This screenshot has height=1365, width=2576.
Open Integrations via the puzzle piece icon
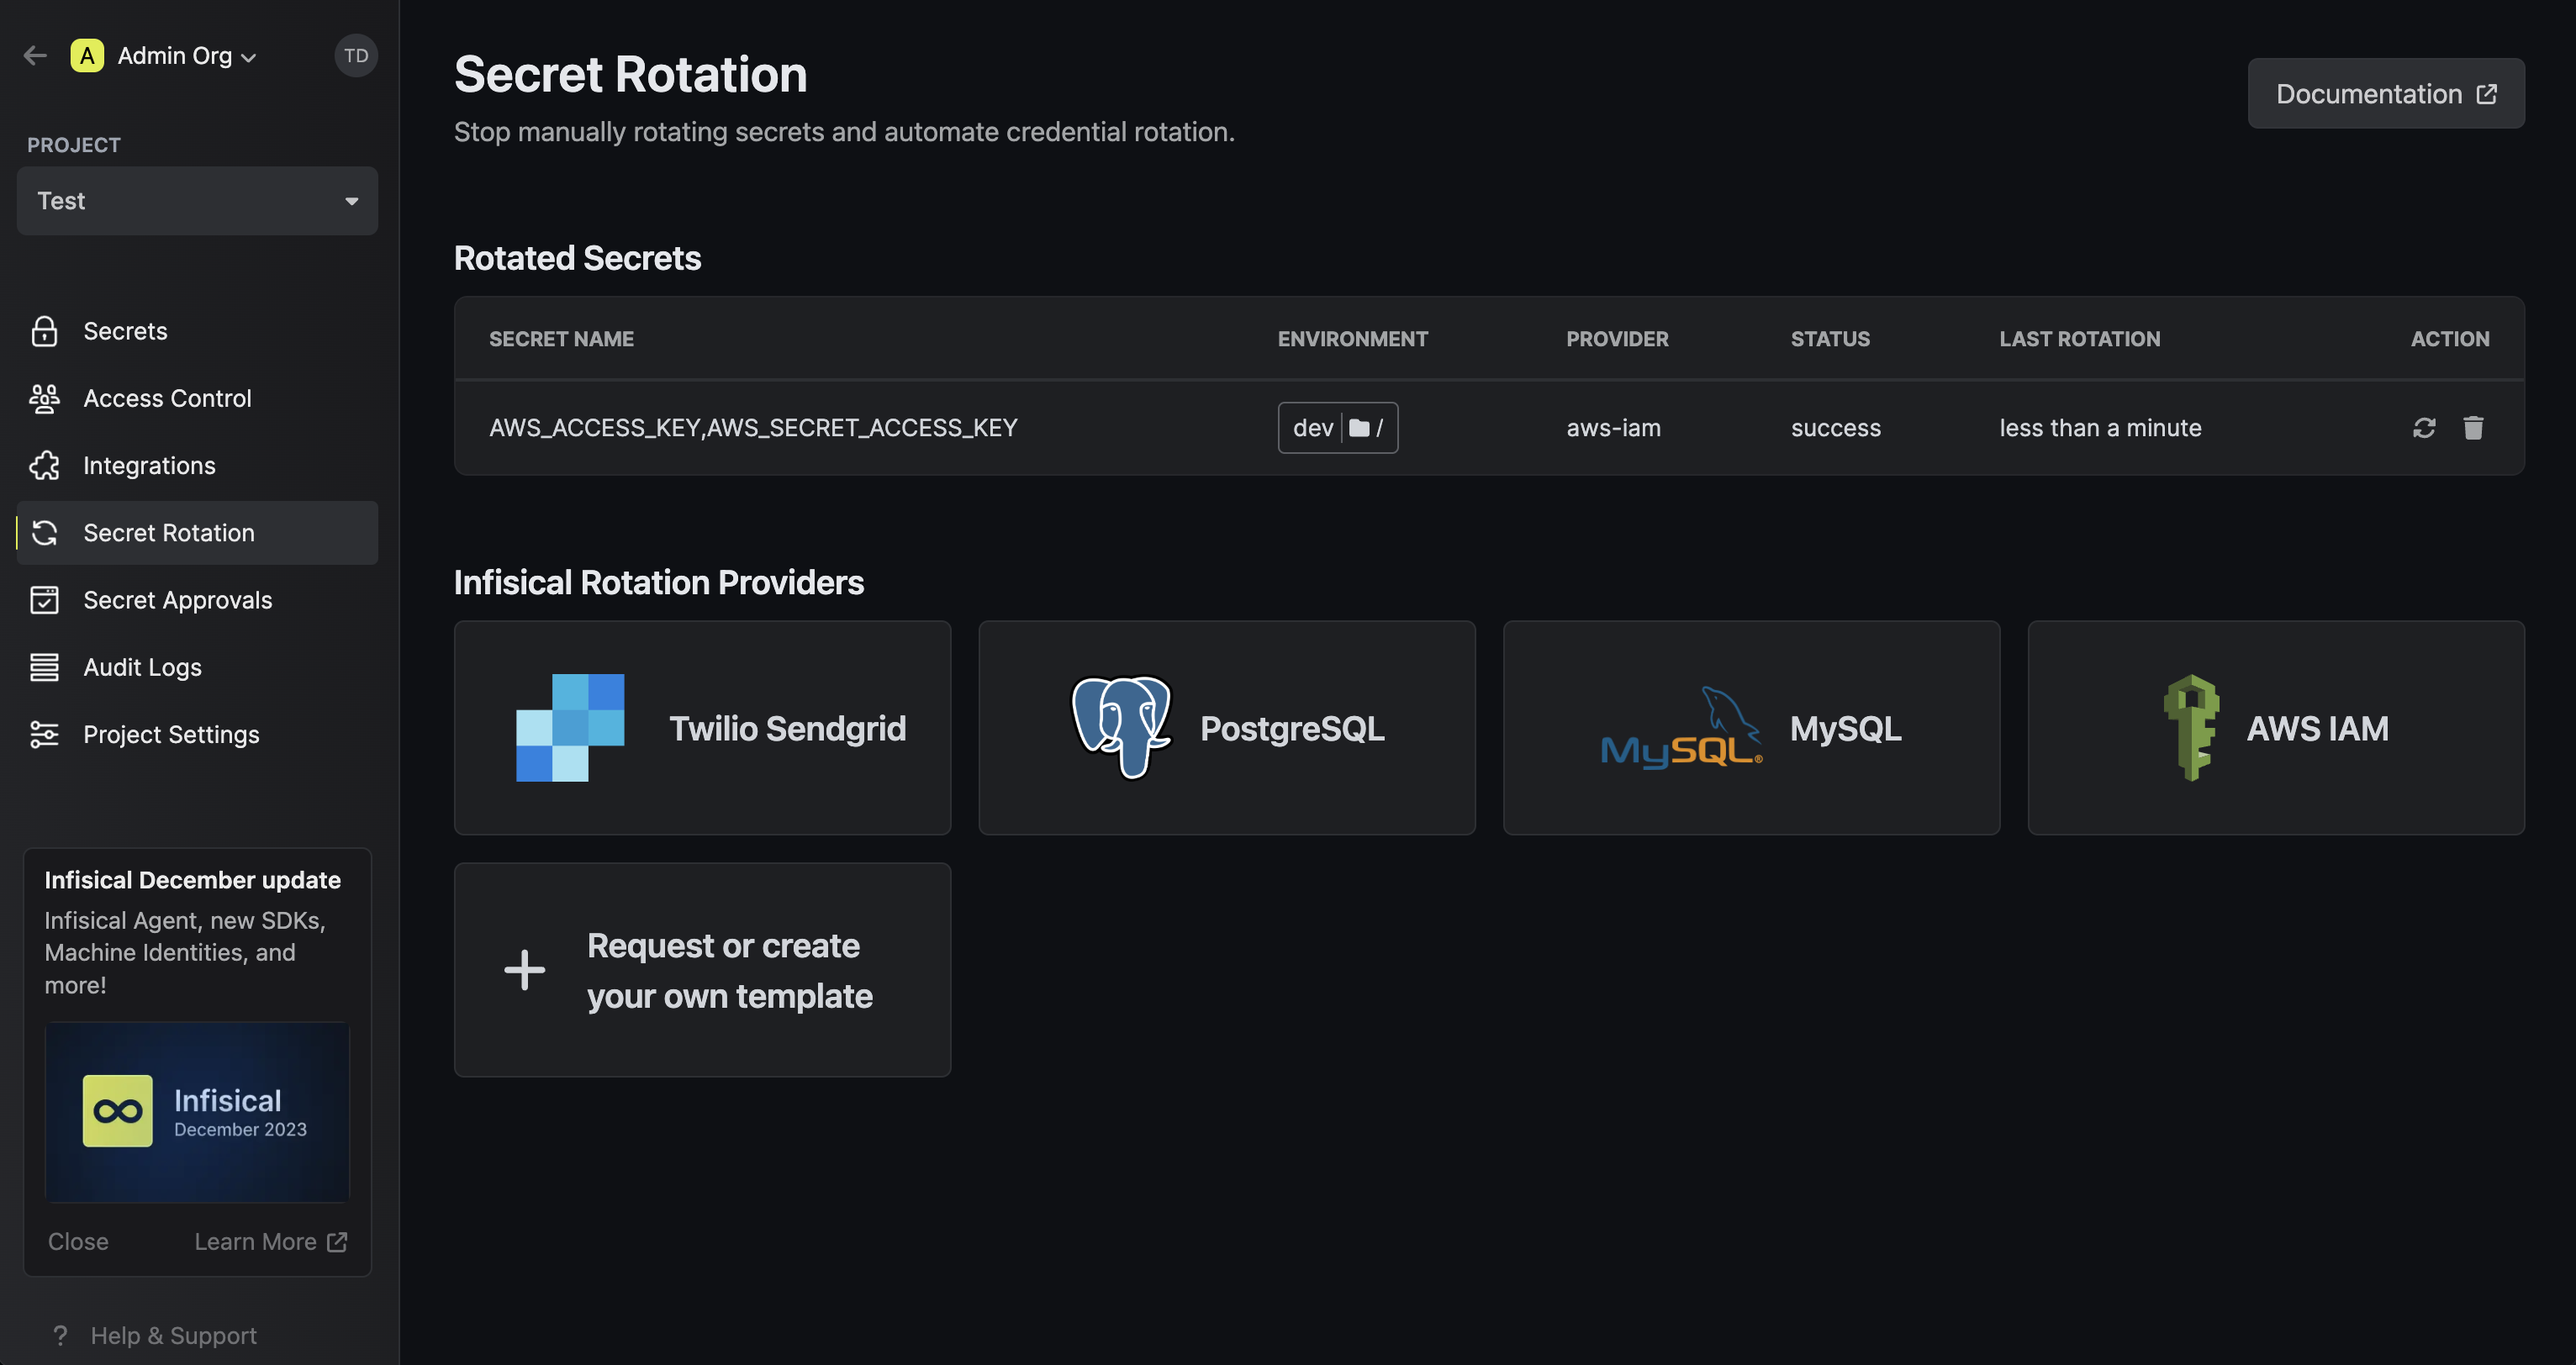pyautogui.click(x=45, y=466)
